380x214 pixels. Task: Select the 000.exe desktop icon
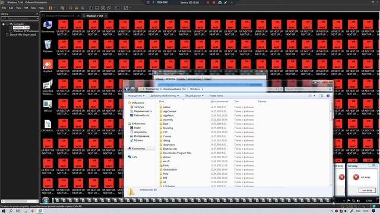[47, 106]
